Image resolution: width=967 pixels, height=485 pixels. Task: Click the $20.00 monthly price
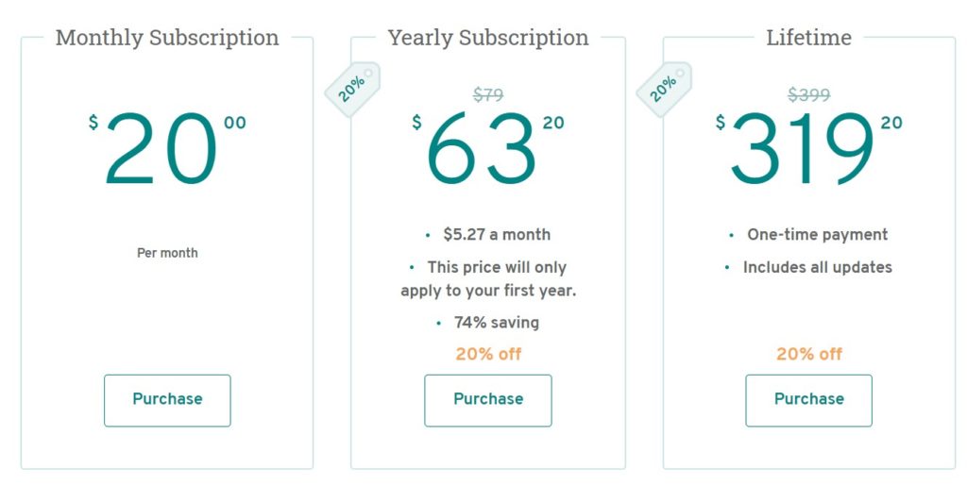pos(167,148)
